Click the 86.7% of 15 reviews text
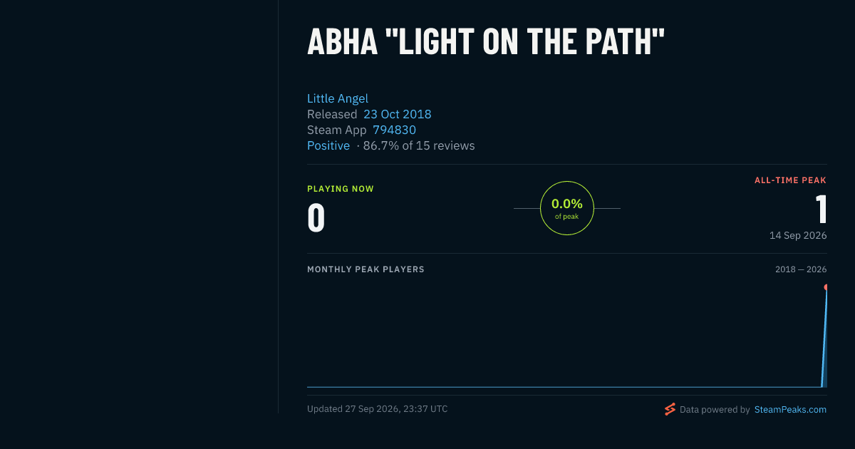The width and height of the screenshot is (855, 449). coord(419,145)
